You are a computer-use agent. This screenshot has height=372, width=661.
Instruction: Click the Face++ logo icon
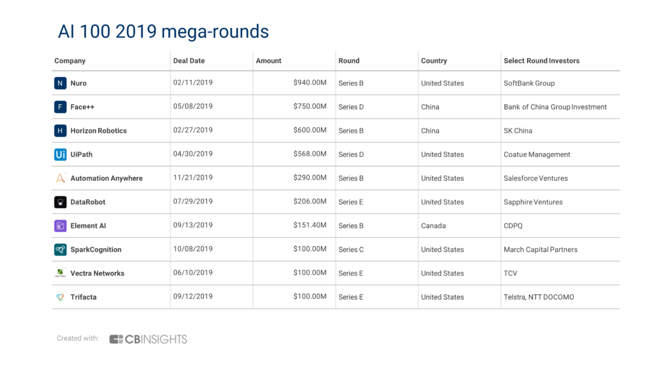point(60,107)
